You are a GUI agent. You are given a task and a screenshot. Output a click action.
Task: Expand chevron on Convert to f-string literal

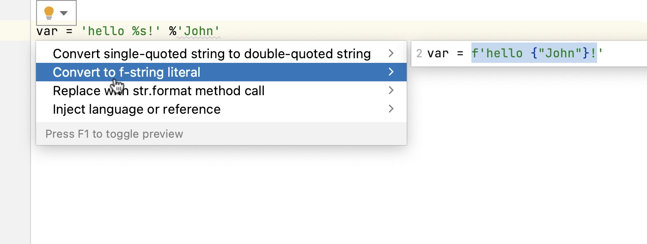point(391,72)
